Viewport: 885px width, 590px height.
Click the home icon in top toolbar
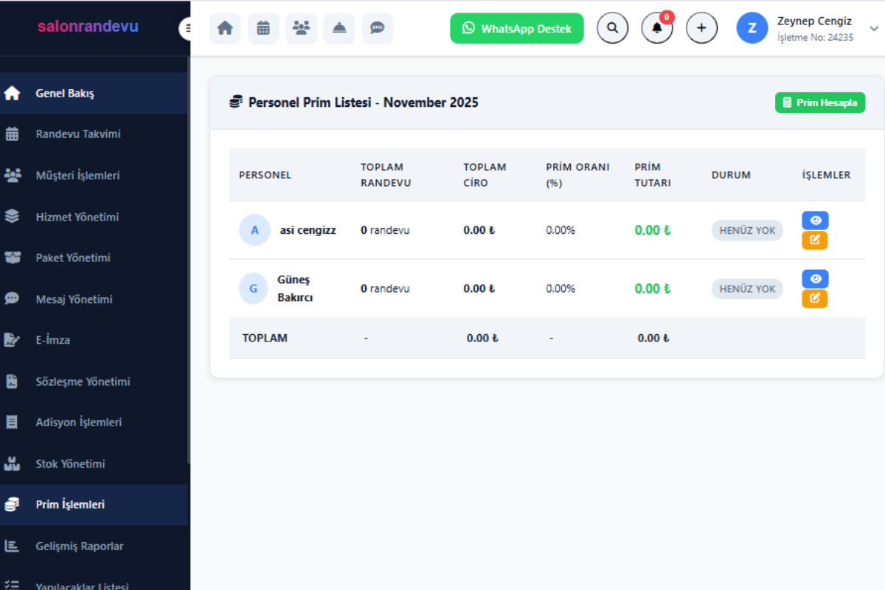(x=225, y=29)
